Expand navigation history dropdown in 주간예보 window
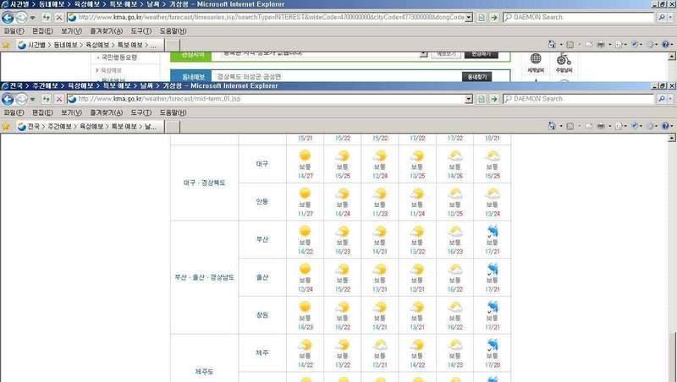Viewport: 677px width, 382px height. 33,99
